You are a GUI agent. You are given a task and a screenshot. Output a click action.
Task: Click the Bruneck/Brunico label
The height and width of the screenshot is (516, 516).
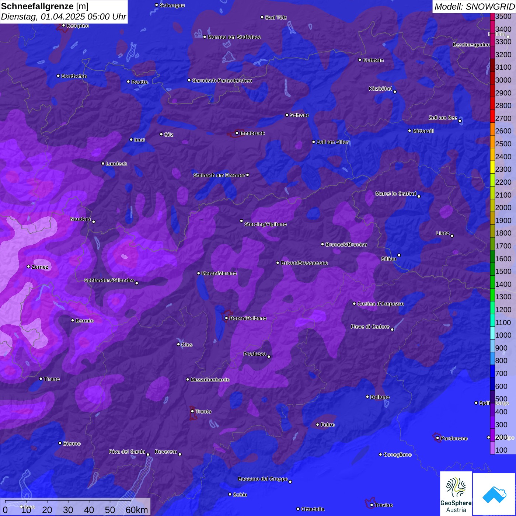346,244
